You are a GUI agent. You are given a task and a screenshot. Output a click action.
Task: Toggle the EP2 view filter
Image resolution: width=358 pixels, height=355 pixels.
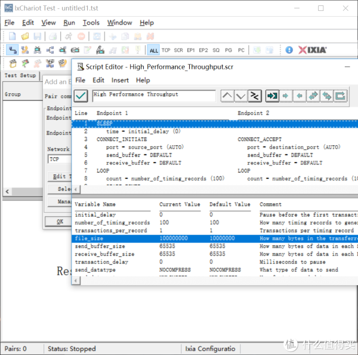click(x=203, y=50)
